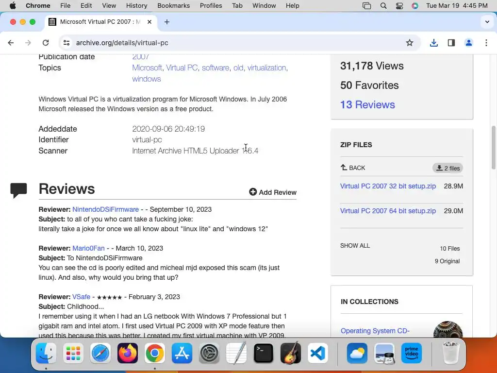Image resolution: width=497 pixels, height=373 pixels.
Task: Close the Microsoft Virtual PC 2007 tab
Action: [149, 22]
